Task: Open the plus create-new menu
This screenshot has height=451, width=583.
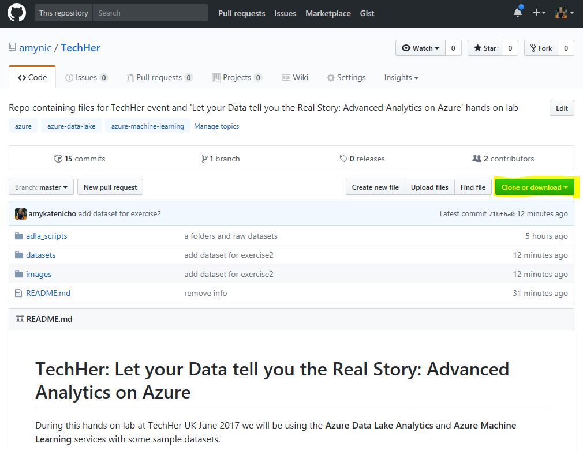Action: 539,13
